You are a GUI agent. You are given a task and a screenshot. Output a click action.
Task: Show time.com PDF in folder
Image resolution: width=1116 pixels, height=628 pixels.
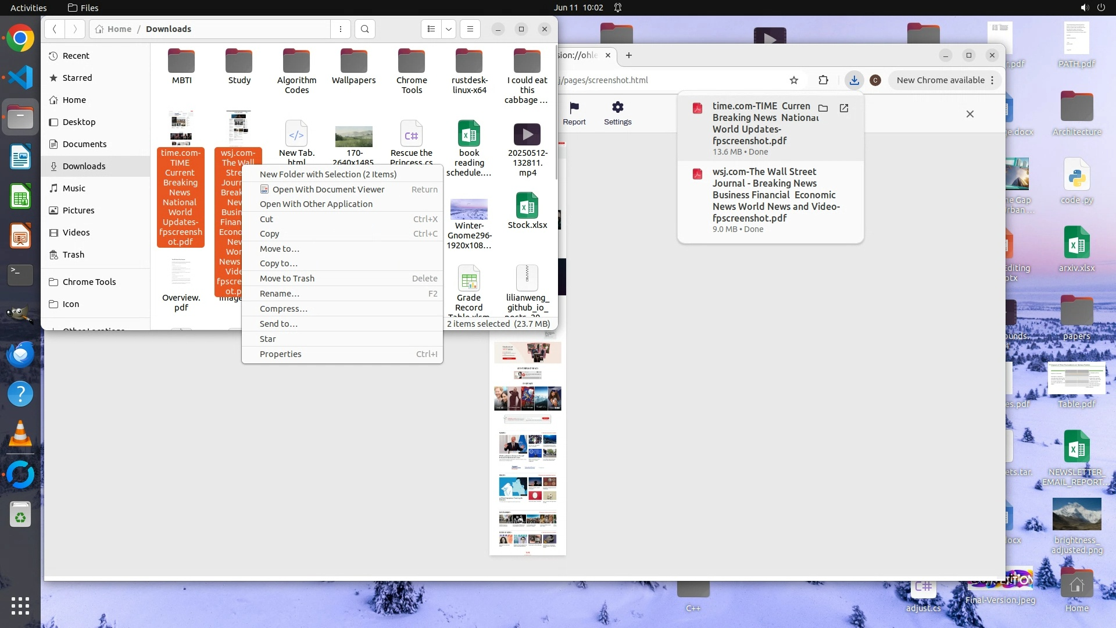[x=823, y=108]
